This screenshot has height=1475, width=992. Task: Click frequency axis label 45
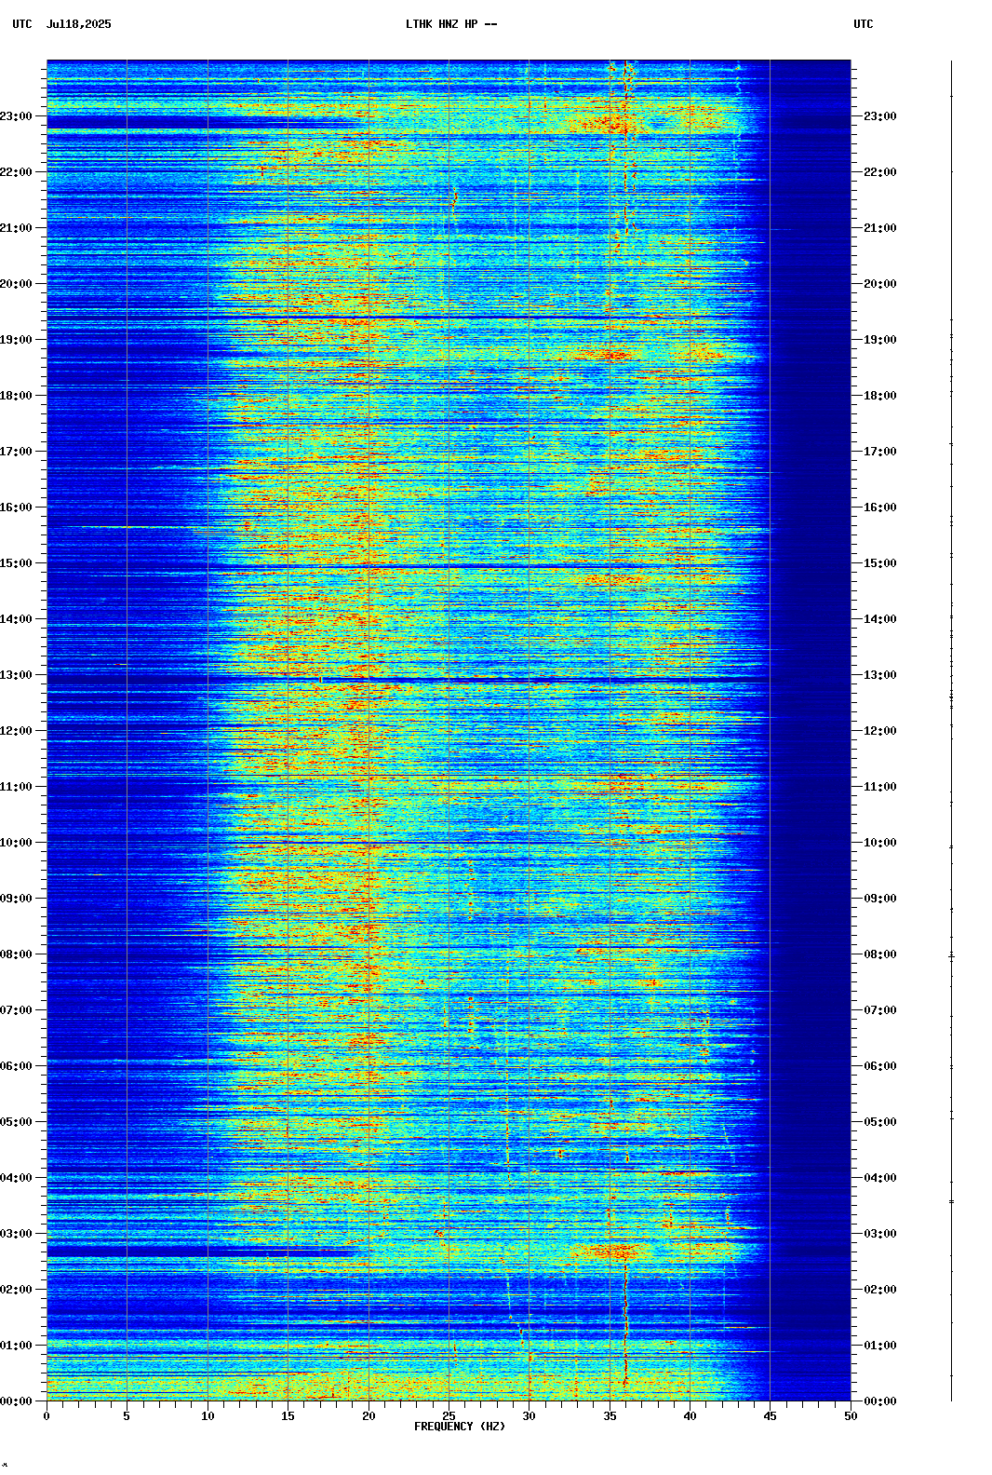[x=771, y=1416]
